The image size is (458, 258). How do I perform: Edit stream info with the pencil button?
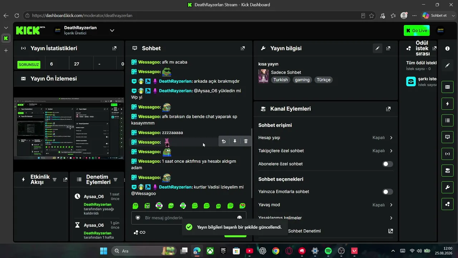pos(377,48)
